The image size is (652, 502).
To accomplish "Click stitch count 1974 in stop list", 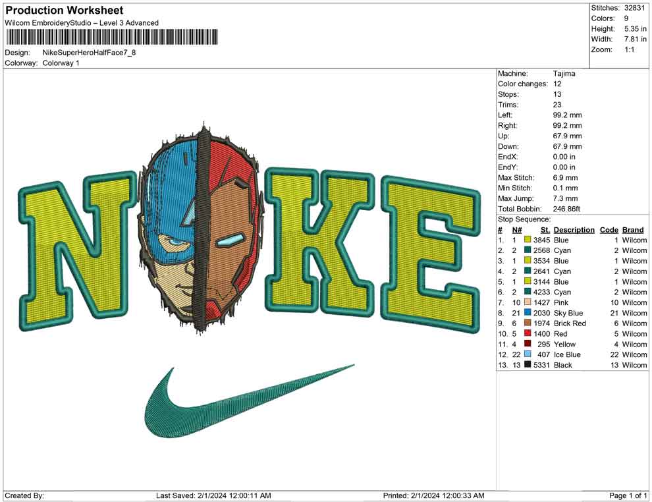I will pyautogui.click(x=541, y=323).
